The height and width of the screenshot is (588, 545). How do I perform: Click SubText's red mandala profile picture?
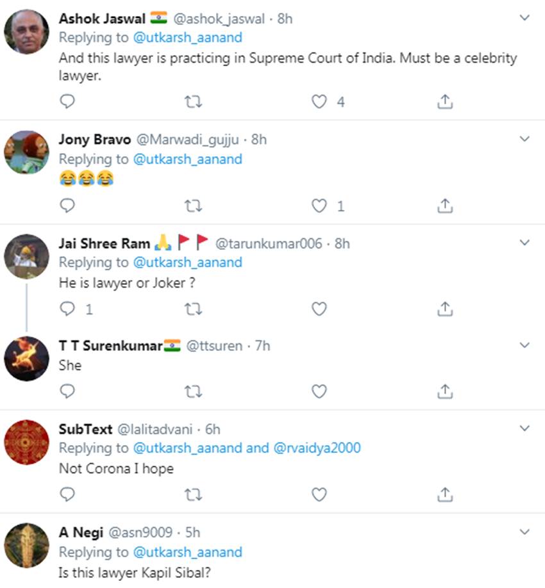26,441
